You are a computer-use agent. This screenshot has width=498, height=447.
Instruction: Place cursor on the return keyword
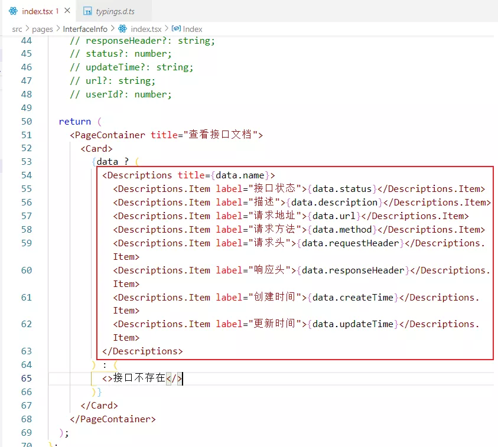pos(75,122)
